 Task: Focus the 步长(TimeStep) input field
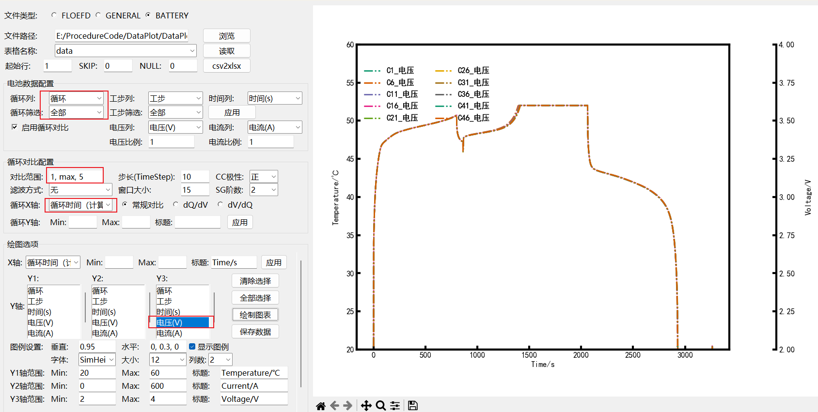coord(195,177)
